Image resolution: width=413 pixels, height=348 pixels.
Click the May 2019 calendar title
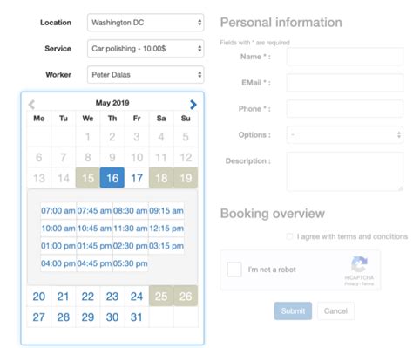tap(112, 103)
